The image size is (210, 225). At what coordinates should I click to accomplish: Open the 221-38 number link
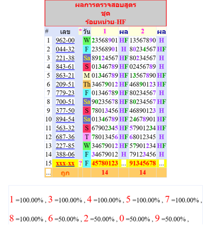(65, 58)
